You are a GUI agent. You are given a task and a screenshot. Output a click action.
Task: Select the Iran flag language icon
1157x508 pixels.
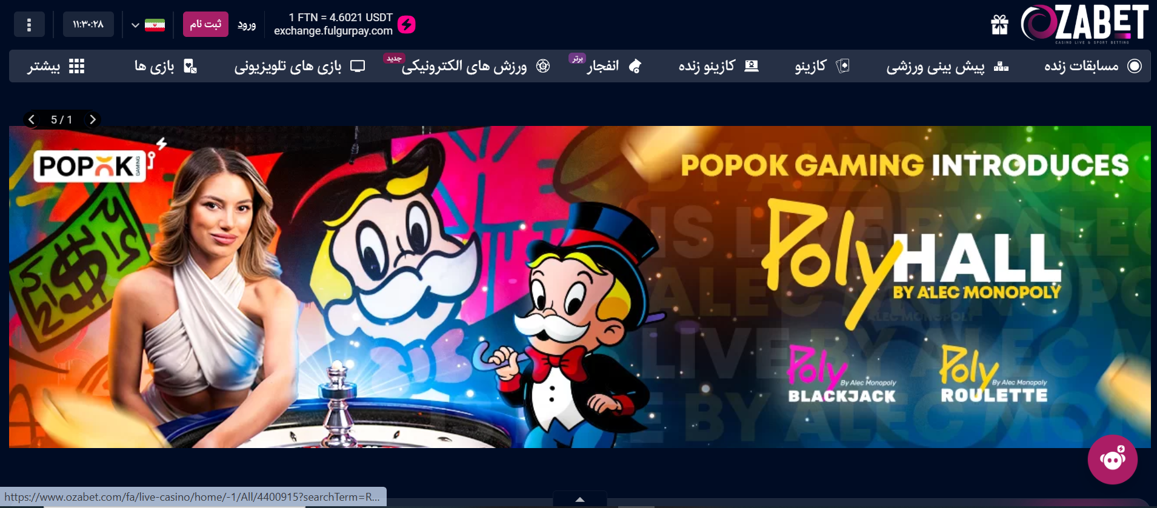coord(155,25)
